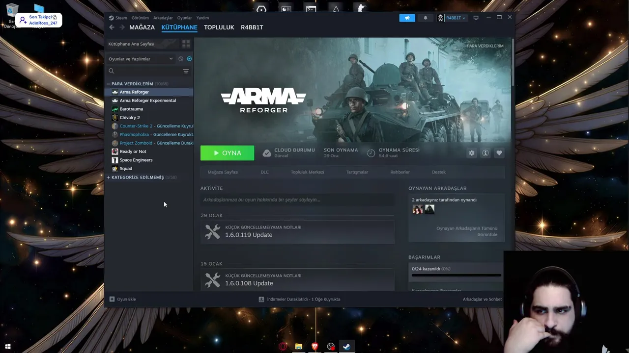Open Arkadaşlar ve Sohbet
Image resolution: width=629 pixels, height=353 pixels.
click(482, 299)
